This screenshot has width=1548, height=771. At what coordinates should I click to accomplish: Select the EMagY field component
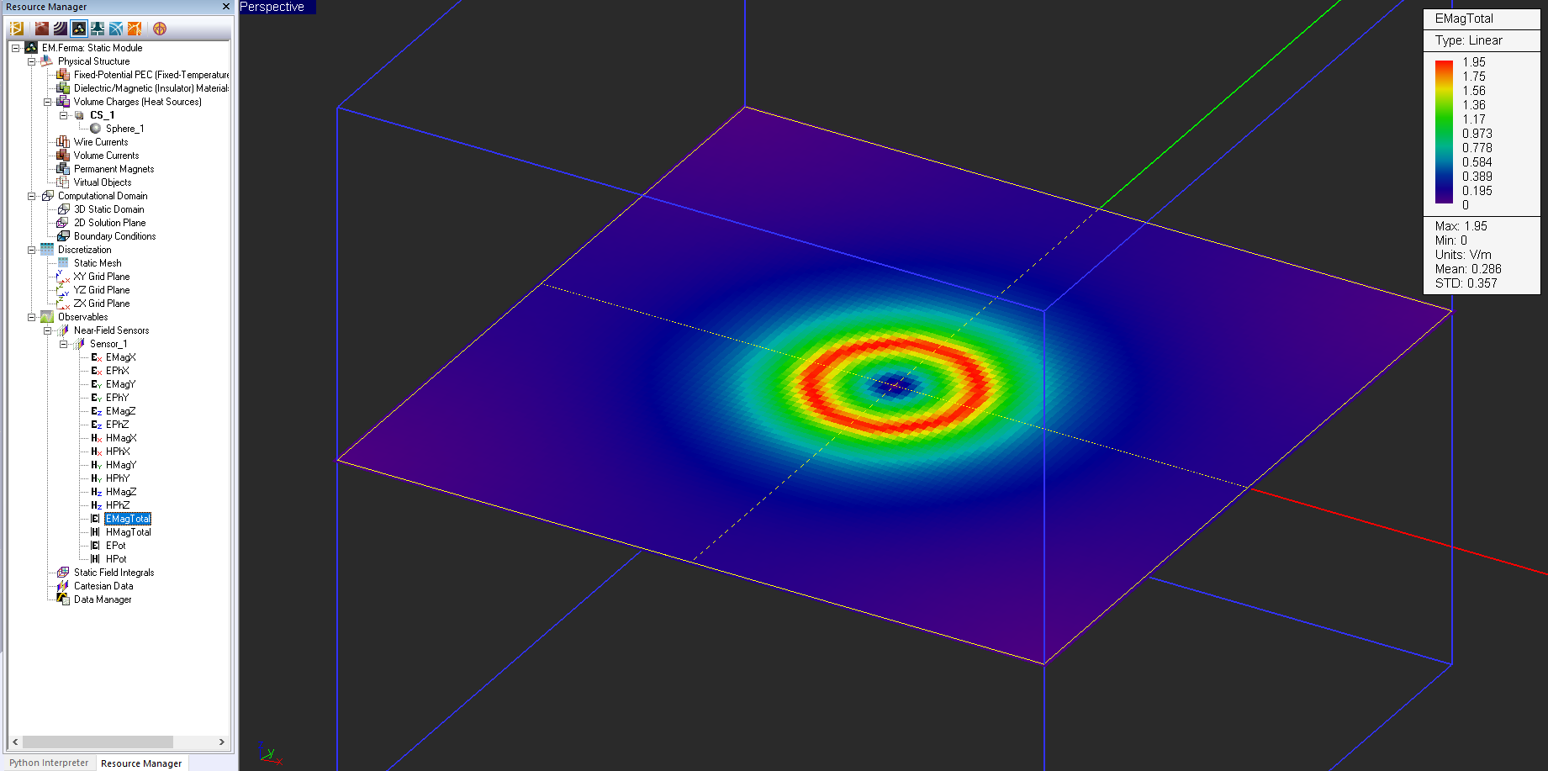pyautogui.click(x=121, y=384)
